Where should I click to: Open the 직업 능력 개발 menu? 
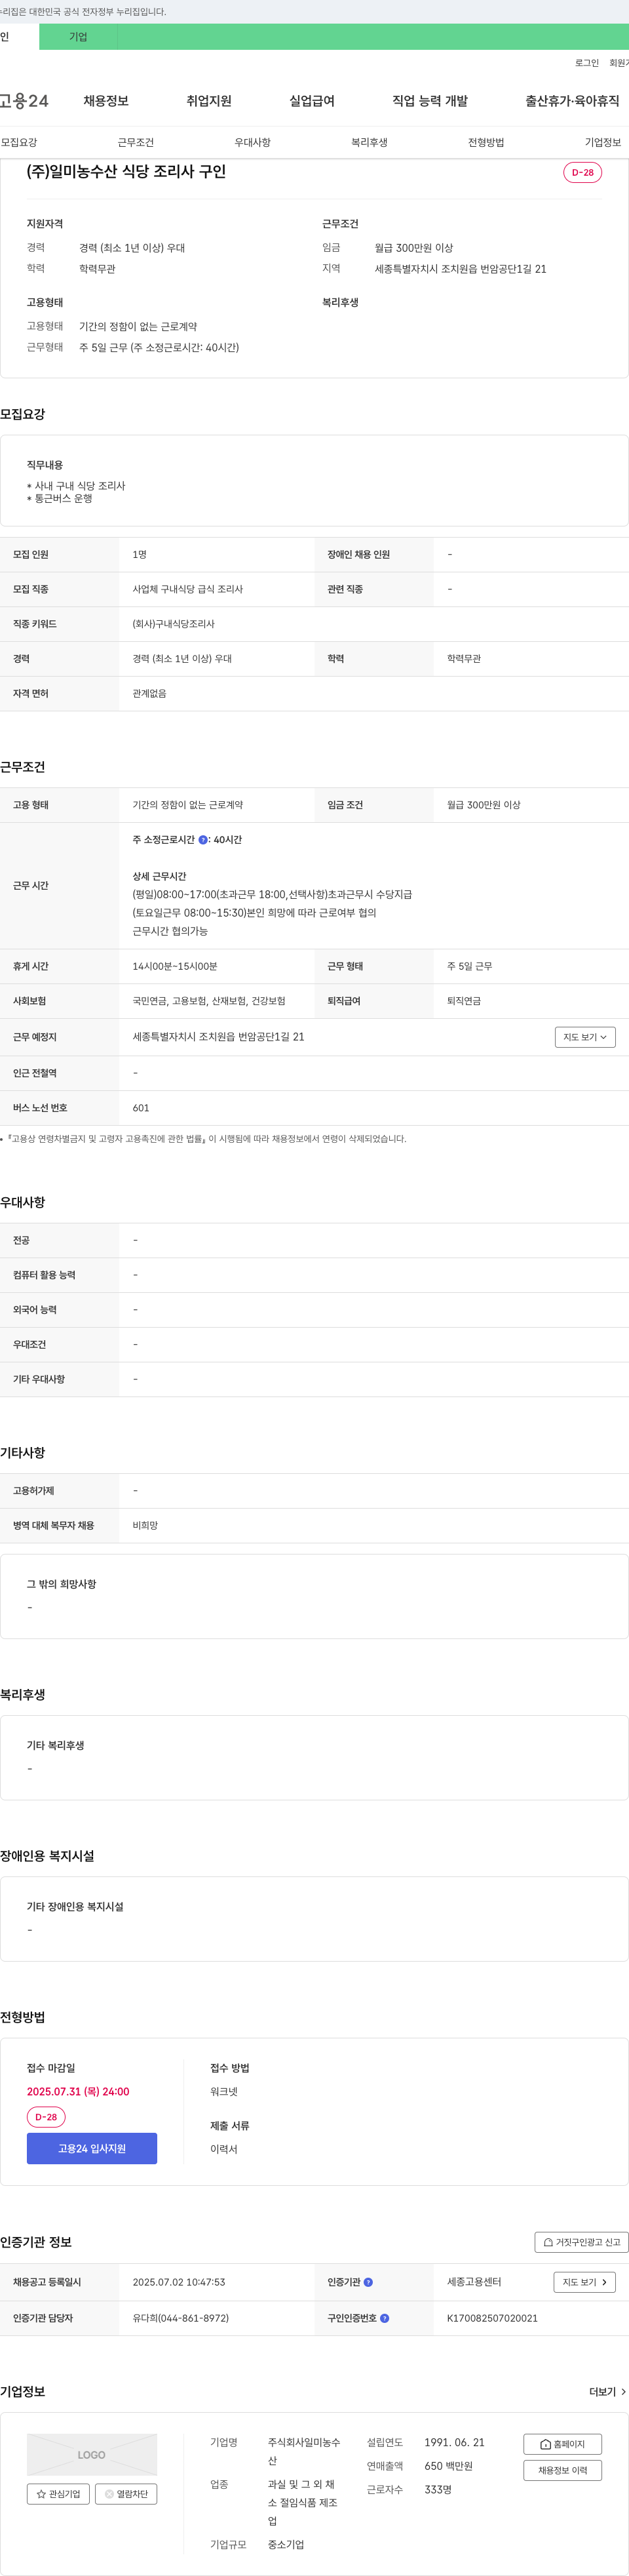[430, 101]
